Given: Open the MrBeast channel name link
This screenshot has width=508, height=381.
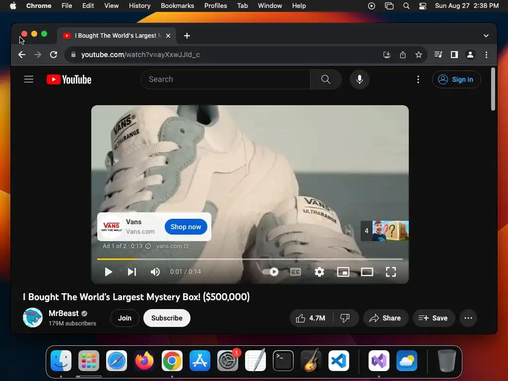Looking at the screenshot, I should [x=63, y=314].
